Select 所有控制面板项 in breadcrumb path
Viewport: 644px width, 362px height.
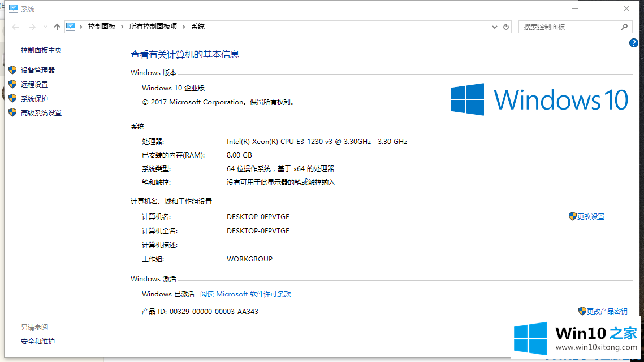153,27
